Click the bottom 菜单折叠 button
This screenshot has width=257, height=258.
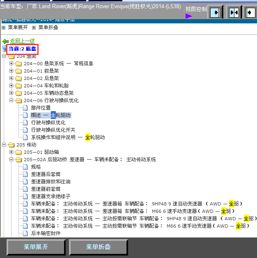[98, 247]
